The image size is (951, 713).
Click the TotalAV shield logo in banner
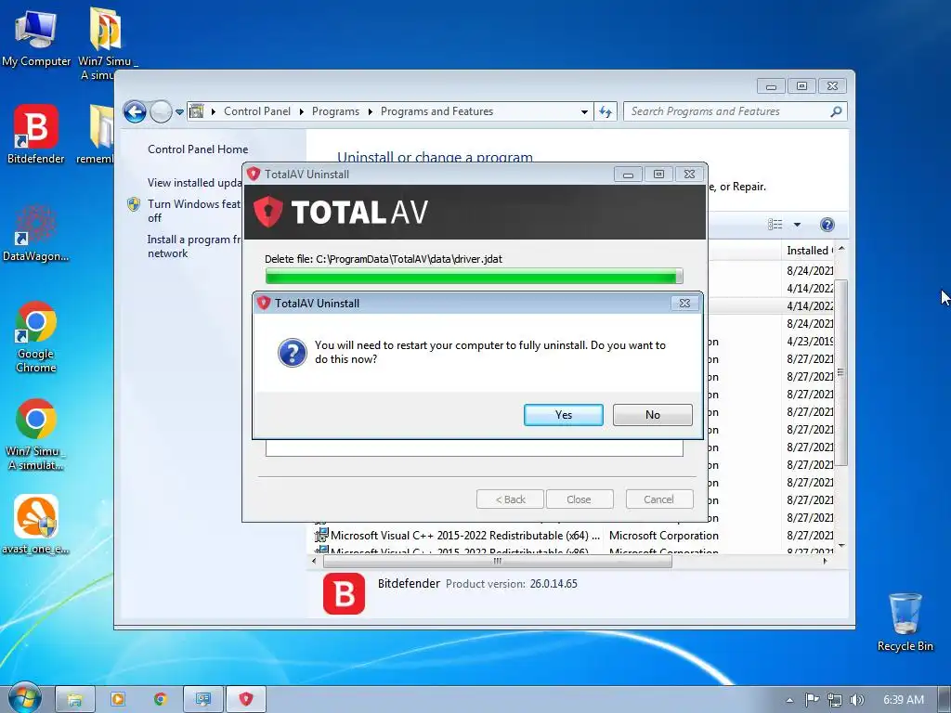(x=267, y=212)
